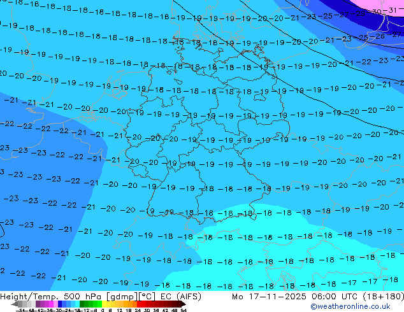This screenshot has height=312, width=404.
Task: Click the gray left arrow end of legend
Action: click(x=15, y=304)
